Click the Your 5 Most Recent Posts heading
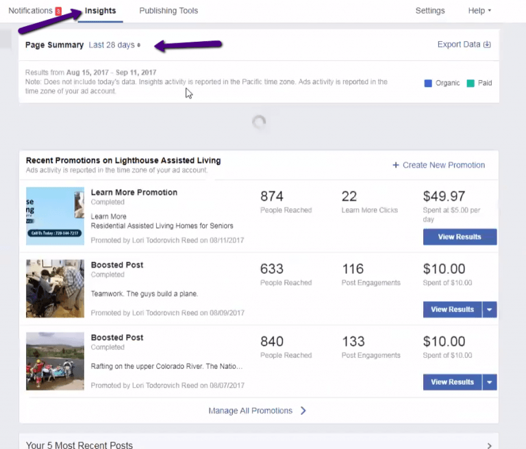Screen dimensions: 526x449 pos(79,445)
